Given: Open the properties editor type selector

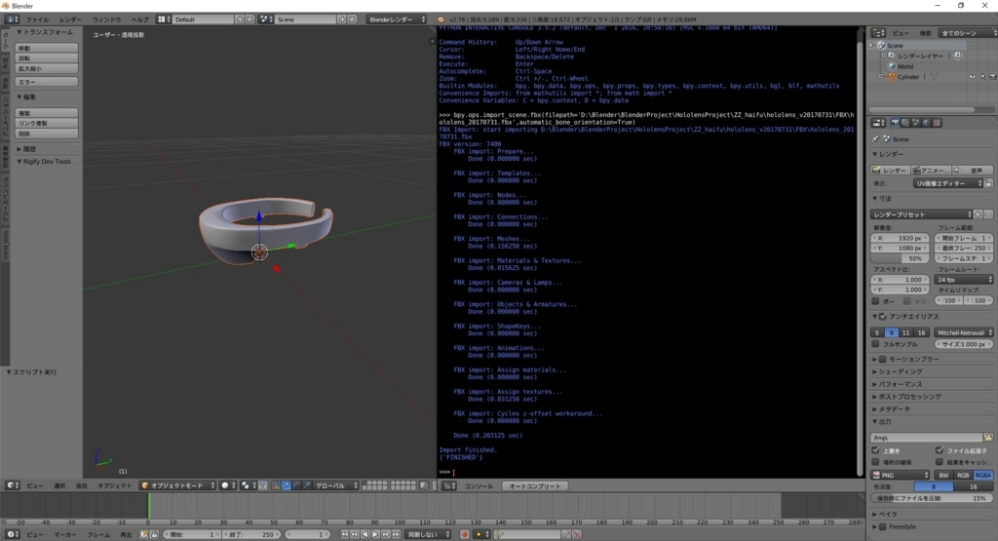Looking at the screenshot, I should pos(878,123).
